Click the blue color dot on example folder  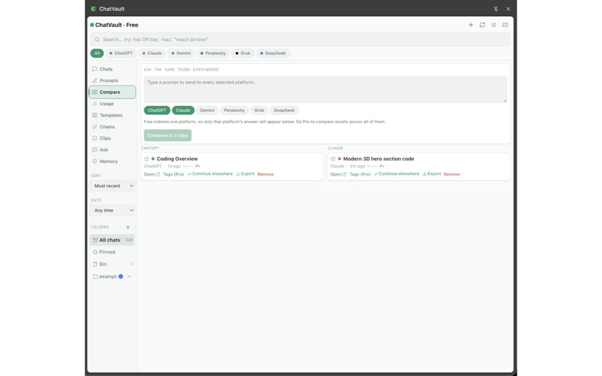click(x=121, y=276)
